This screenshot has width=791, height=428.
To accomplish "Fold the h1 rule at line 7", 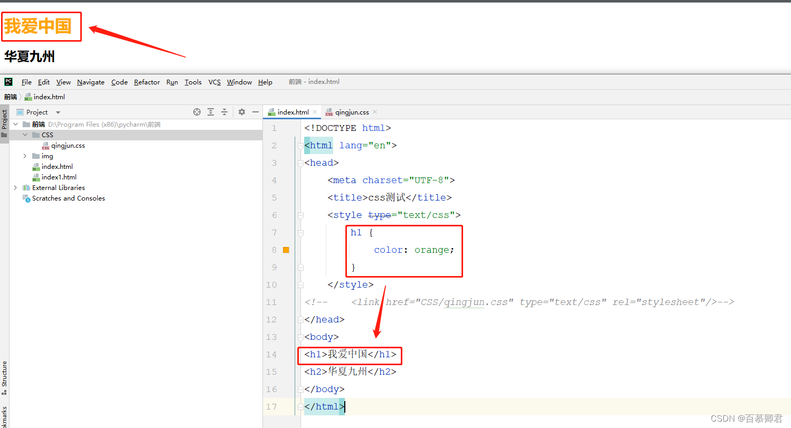I will pyautogui.click(x=300, y=233).
